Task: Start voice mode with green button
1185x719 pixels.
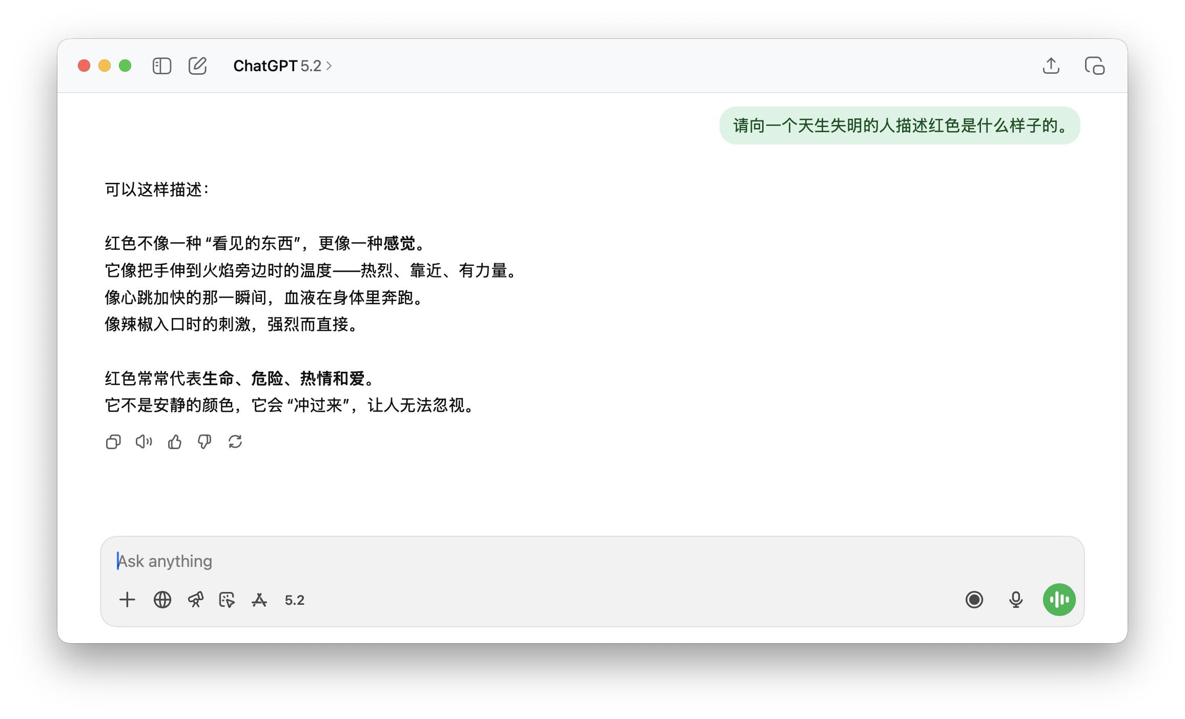Action: coord(1059,600)
